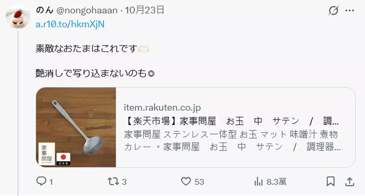The width and height of the screenshot is (365, 196).
Task: Click display name のん
Action: tap(44, 10)
